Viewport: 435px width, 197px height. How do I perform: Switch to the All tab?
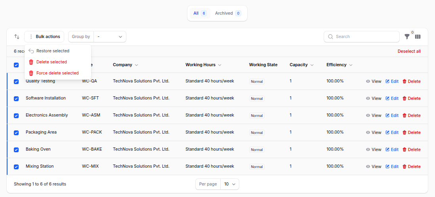(x=200, y=13)
